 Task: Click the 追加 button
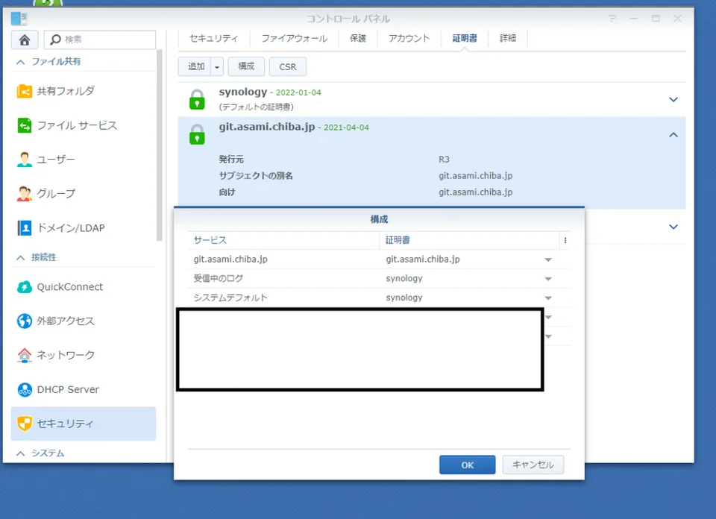[x=195, y=66]
